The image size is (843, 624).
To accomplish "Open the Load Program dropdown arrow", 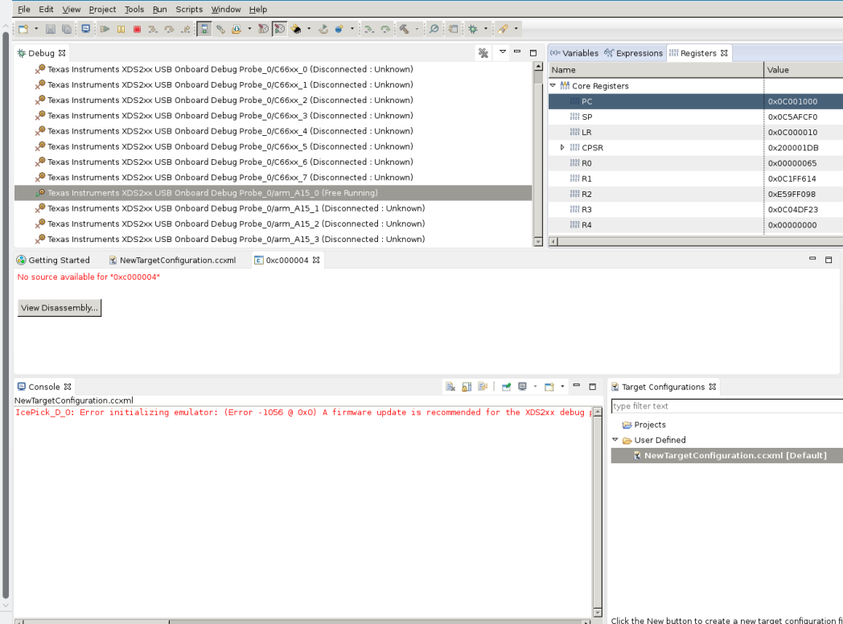I will (249, 29).
